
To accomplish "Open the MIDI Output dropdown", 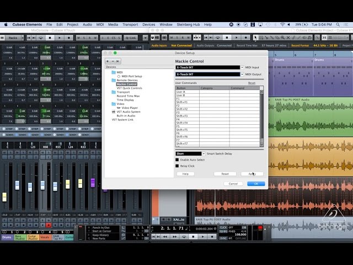I will click(x=242, y=74).
